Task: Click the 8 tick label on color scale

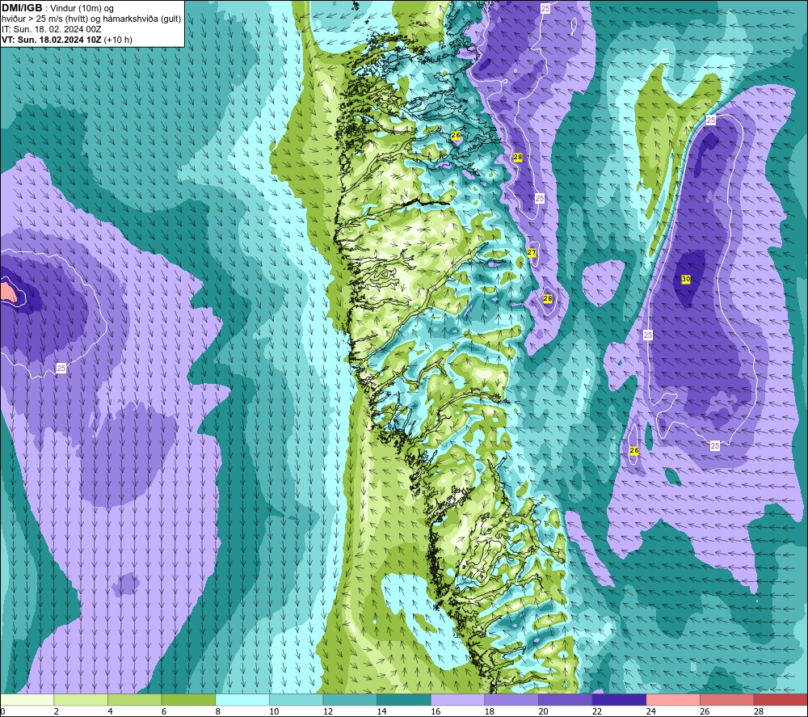Action: point(217,711)
